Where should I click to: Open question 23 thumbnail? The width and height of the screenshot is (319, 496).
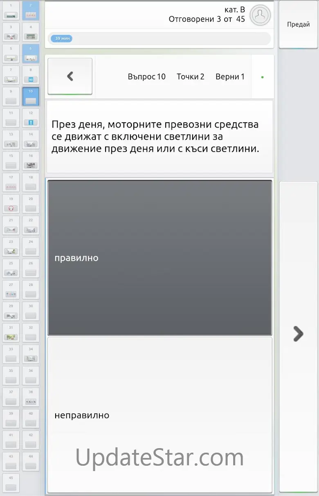click(11, 247)
